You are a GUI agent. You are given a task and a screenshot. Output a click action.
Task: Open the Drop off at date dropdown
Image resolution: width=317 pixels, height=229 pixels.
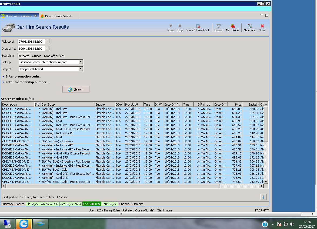(47, 48)
